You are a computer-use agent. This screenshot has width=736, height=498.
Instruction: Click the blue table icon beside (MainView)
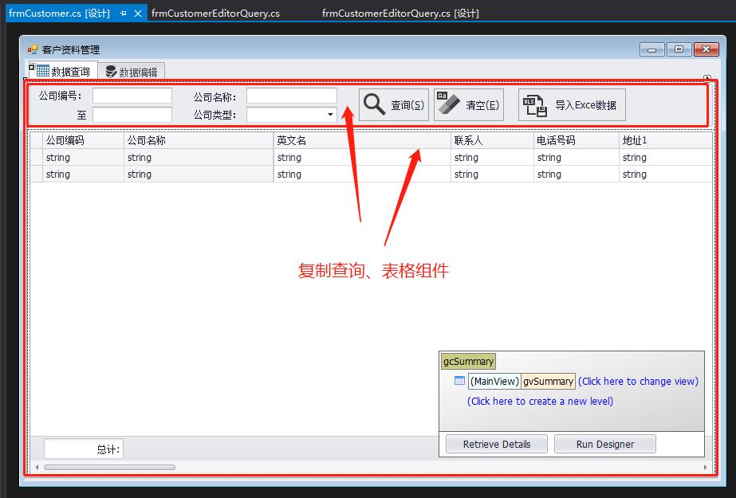(459, 381)
